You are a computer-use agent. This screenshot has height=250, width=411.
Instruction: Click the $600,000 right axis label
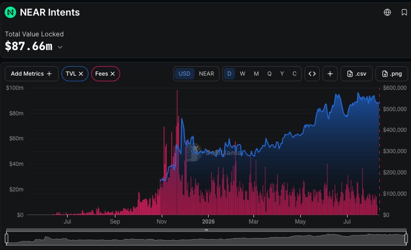[x=395, y=88]
